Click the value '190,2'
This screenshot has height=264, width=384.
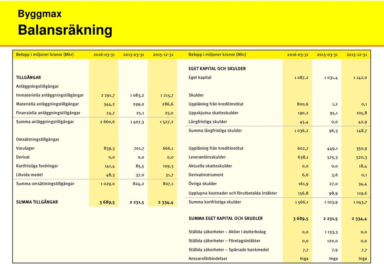(303, 113)
